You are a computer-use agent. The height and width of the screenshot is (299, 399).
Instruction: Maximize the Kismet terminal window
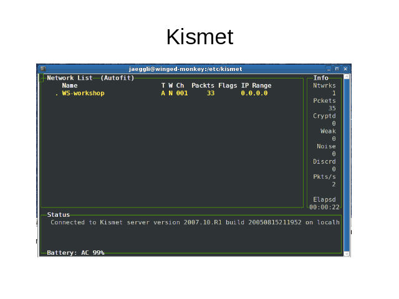click(337, 69)
